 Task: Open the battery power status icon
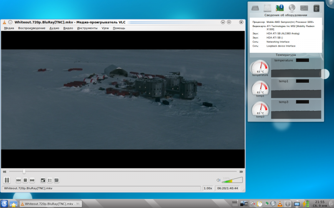[306, 204]
